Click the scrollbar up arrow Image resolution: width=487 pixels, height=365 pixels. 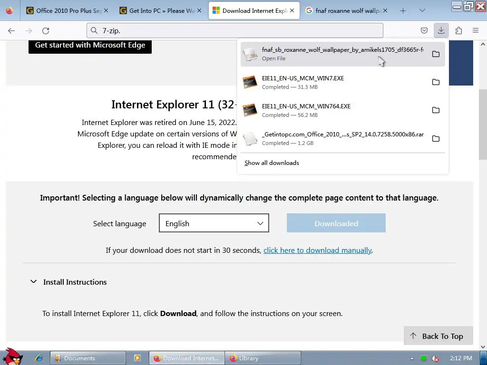point(483,44)
